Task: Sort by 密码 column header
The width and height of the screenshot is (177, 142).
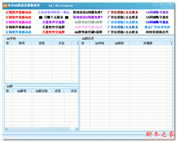Action: pos(42,43)
